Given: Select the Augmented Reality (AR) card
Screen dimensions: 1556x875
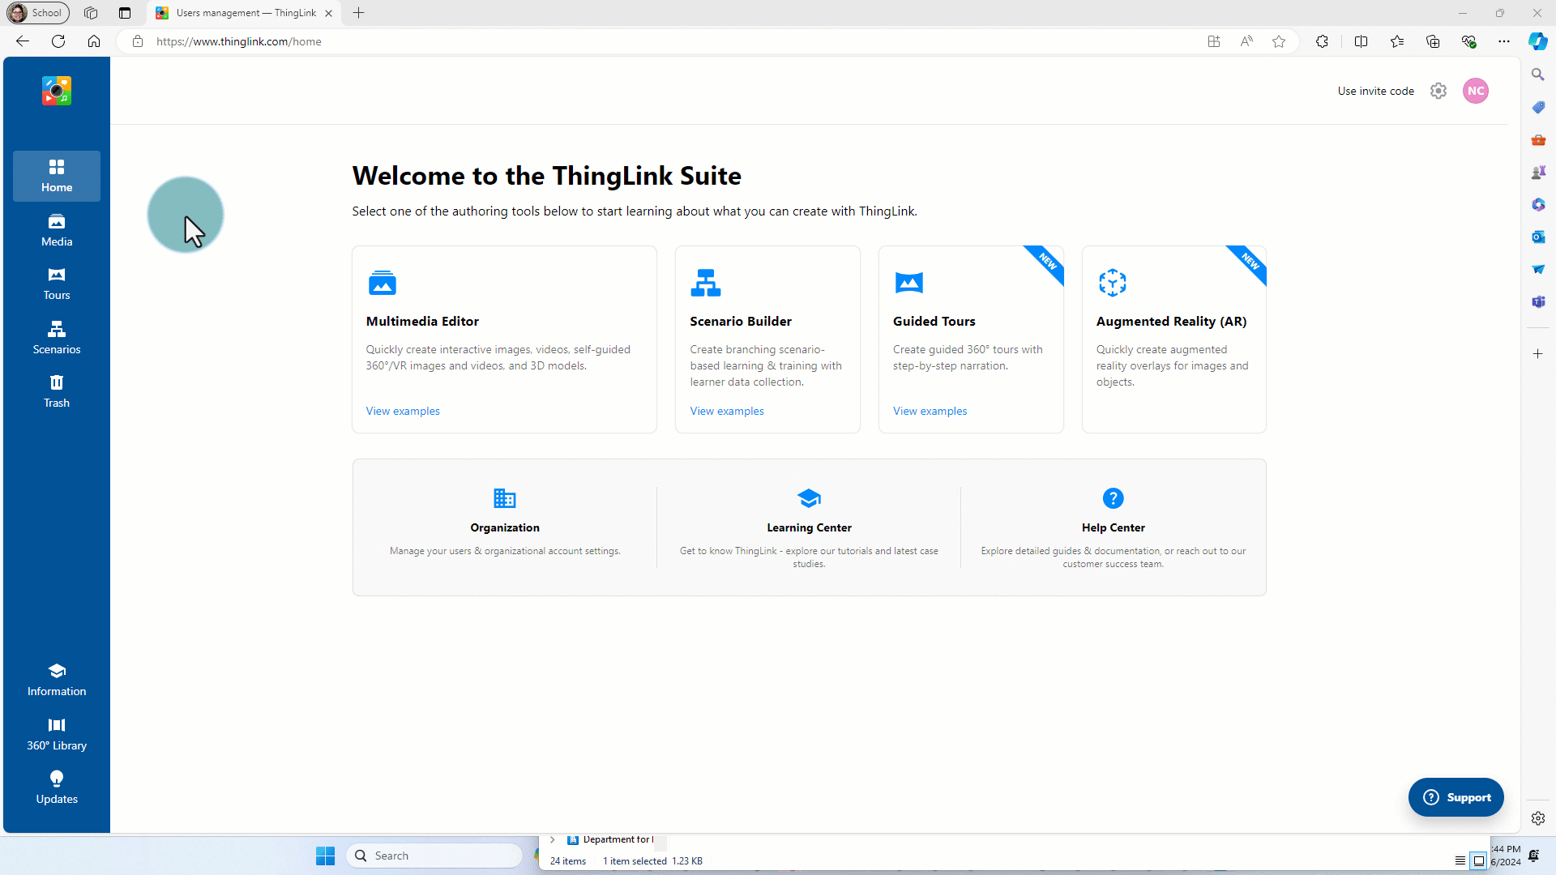Looking at the screenshot, I should 1174,339.
